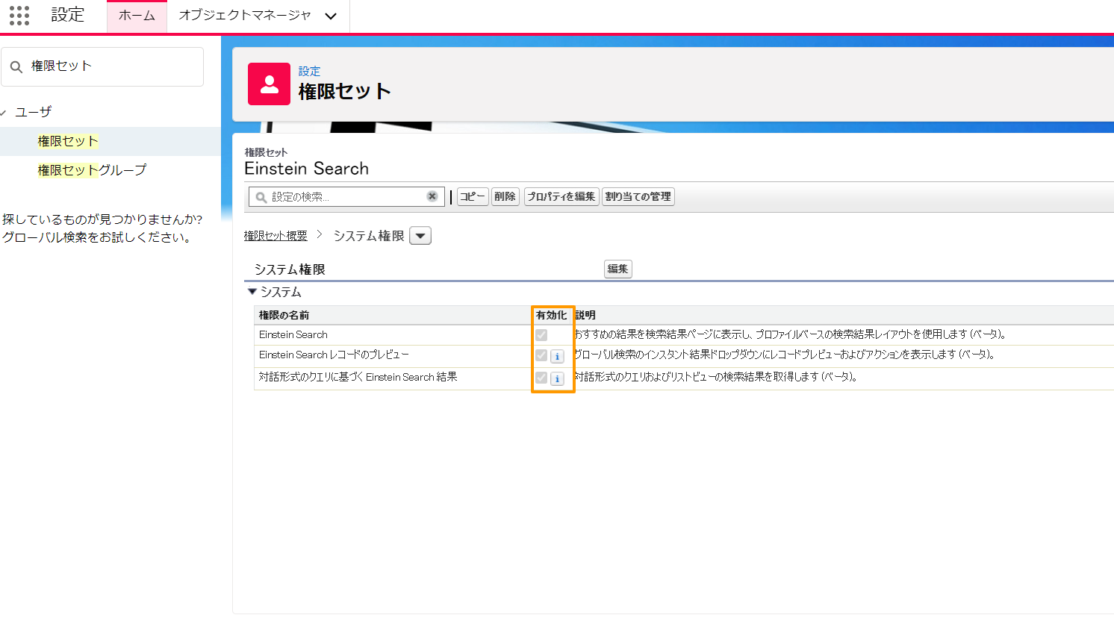Click the magnifier icon in 設定の検索 field
Viewport: 1114px width, 618px height.
pyautogui.click(x=261, y=197)
